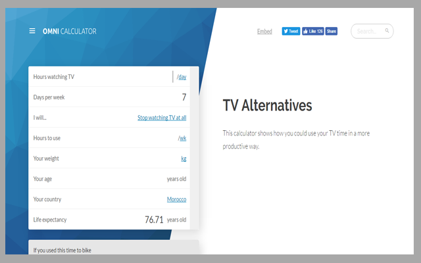This screenshot has width=421, height=263.
Task: Click the 'If you used this time to bike' panel
Action: (x=113, y=250)
